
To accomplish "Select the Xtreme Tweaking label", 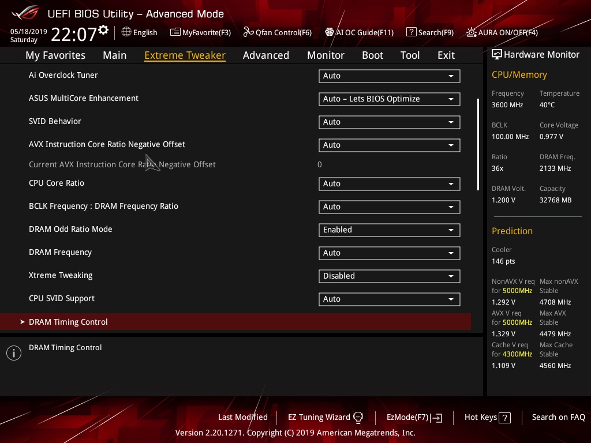I will (61, 275).
